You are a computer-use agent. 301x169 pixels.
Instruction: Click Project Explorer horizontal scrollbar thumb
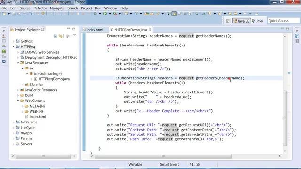pyautogui.click(x=43, y=156)
